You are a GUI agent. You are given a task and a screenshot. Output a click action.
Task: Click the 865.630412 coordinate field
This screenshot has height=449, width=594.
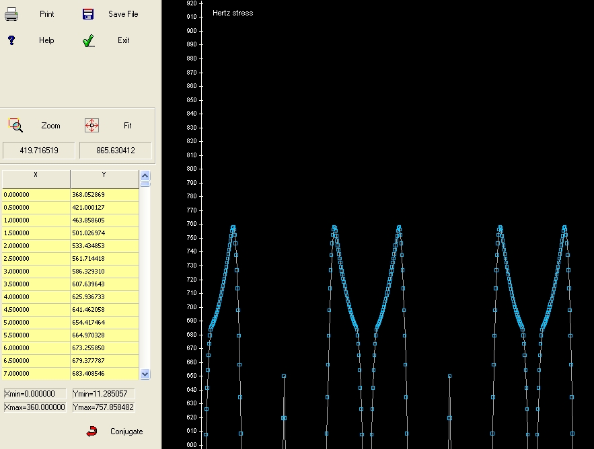pyautogui.click(x=116, y=151)
